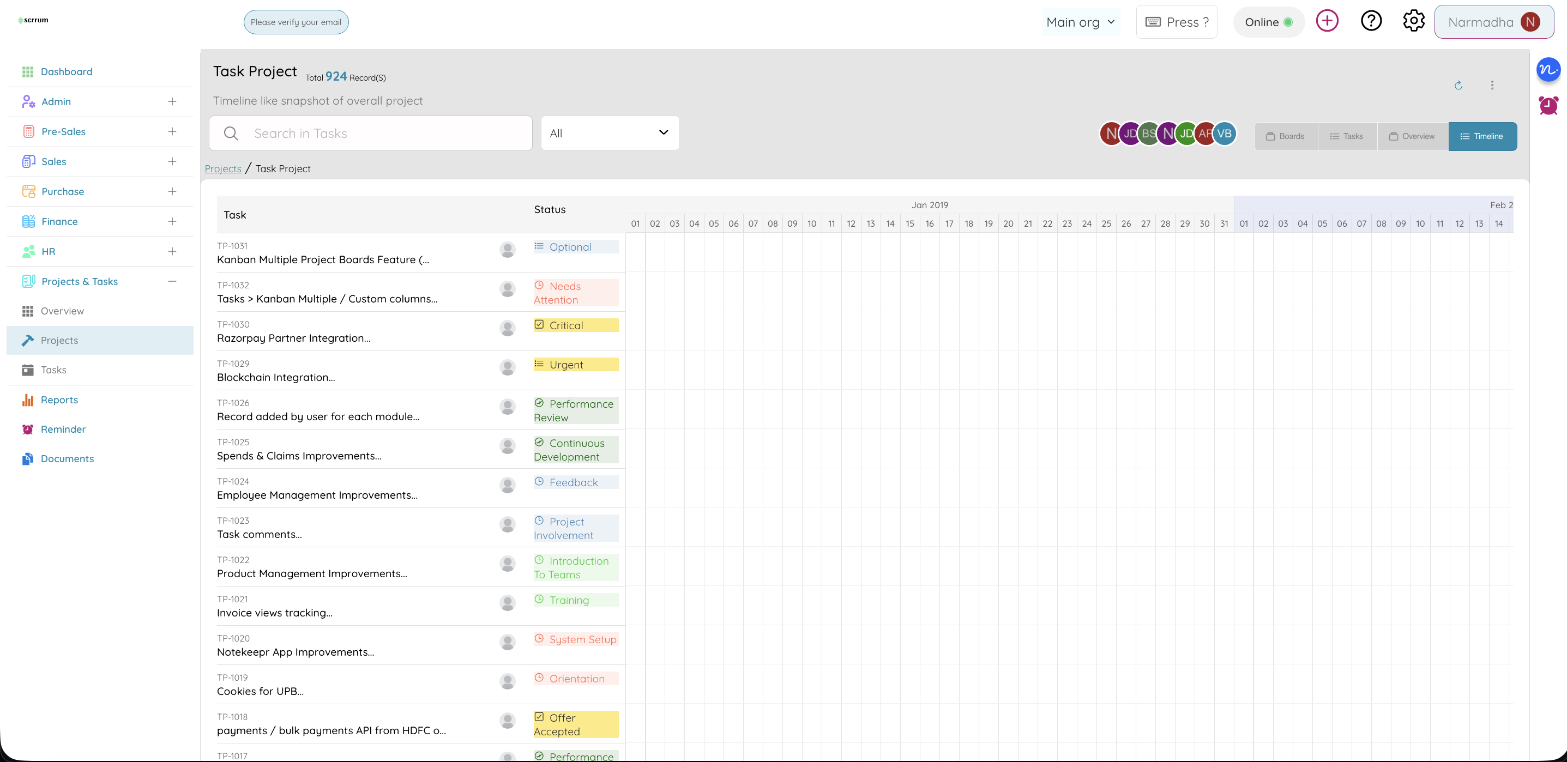This screenshot has height=762, width=1567.
Task: Click the help question mark icon
Action: (x=1371, y=20)
